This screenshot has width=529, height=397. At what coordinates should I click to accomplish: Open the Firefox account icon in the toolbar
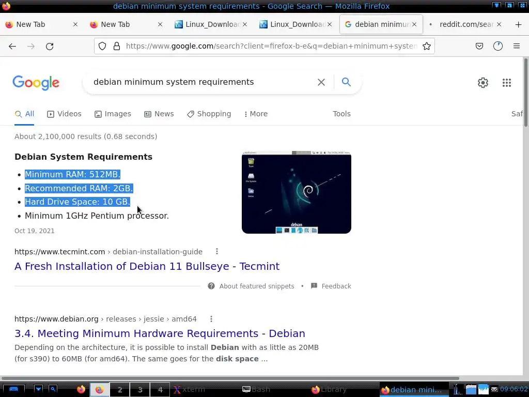(498, 46)
